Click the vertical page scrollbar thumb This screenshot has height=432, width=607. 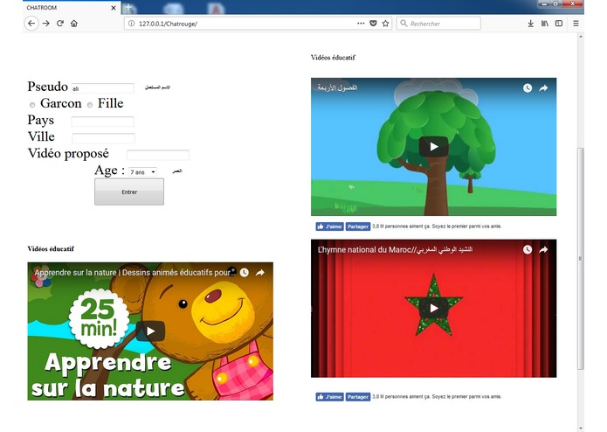580,259
